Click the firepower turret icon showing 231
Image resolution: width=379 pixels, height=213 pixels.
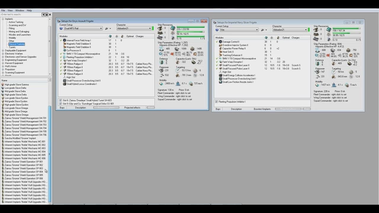pyautogui.click(x=161, y=70)
